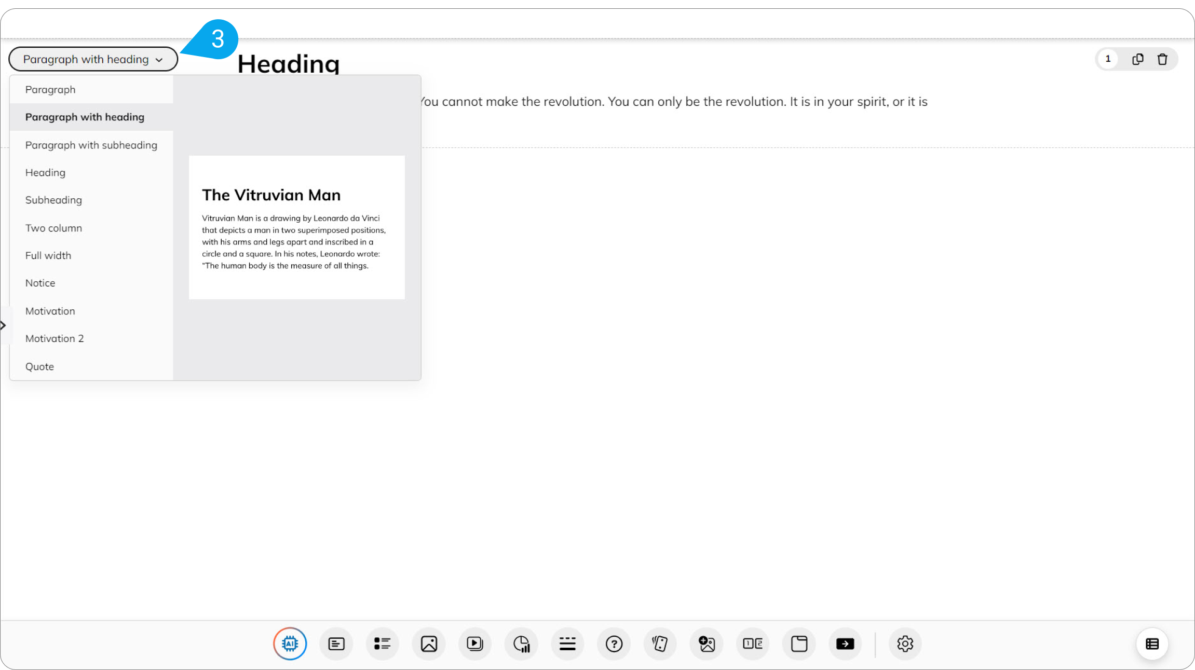Pick the Heading layout option
The width and height of the screenshot is (1195, 670).
tap(91, 172)
